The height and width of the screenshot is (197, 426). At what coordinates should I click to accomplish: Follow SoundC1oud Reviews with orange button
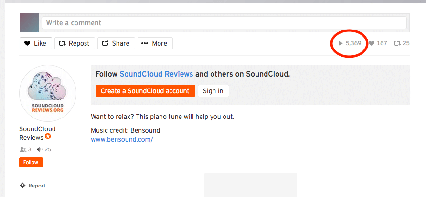pyautogui.click(x=31, y=162)
